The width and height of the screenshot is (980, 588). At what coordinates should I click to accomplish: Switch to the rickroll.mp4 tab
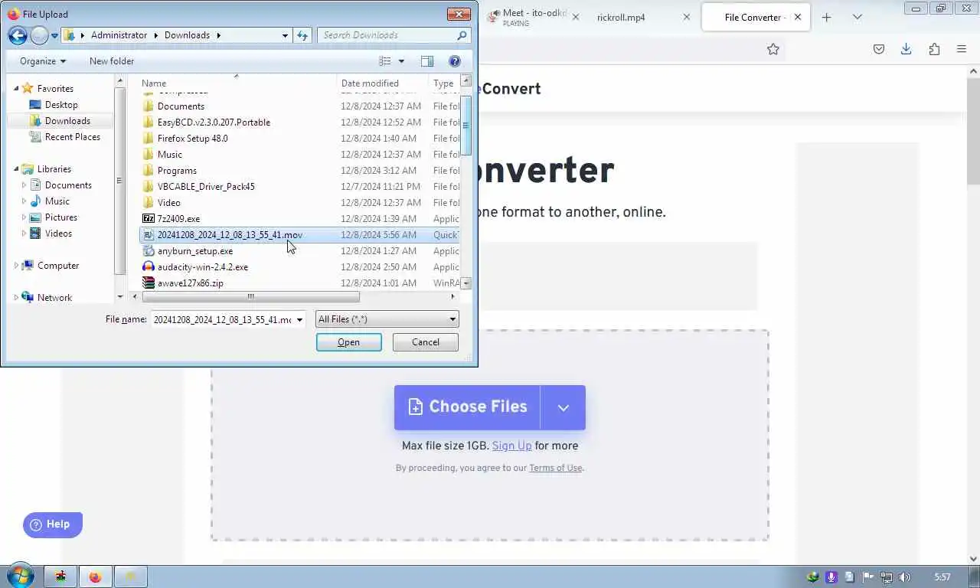[x=621, y=17]
